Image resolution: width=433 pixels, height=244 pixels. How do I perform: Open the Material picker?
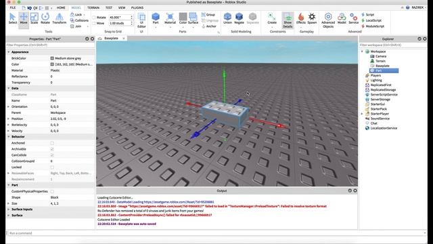click(170, 18)
